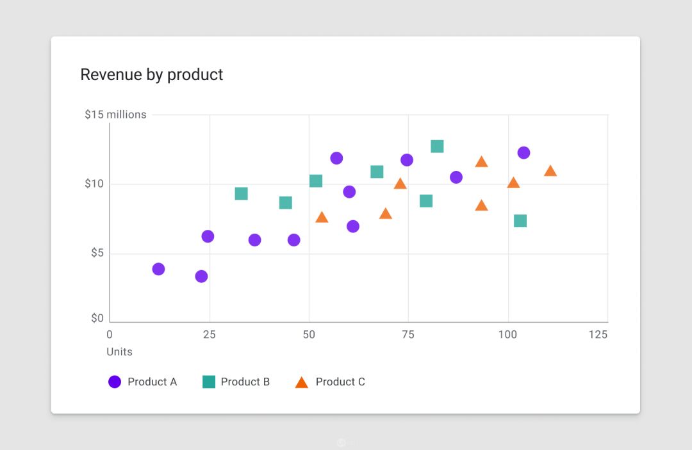This screenshot has width=692, height=450.
Task: Click the 125 x-axis tick label
Action: click(x=598, y=335)
